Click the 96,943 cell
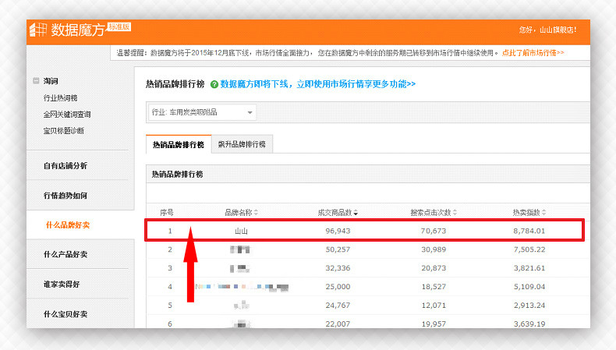Screen dimensions: 616x350 tap(338, 231)
